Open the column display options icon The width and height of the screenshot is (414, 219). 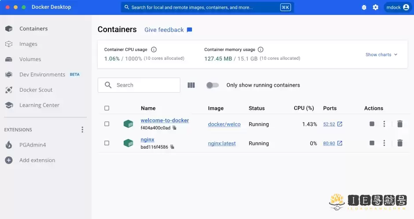(191, 85)
